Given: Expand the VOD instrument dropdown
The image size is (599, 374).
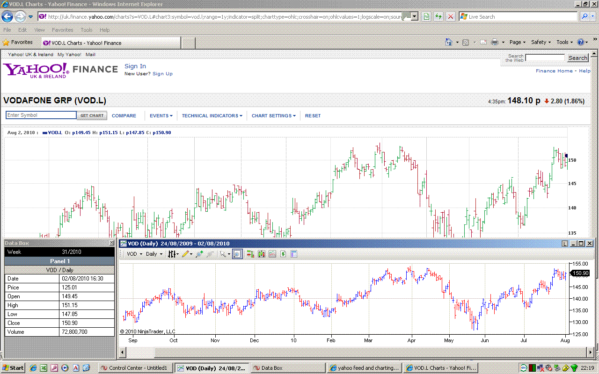Looking at the screenshot, I should tap(135, 254).
